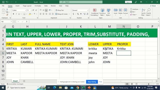
Task: Click the Hide link in sharing bar
Action: click(x=100, y=82)
